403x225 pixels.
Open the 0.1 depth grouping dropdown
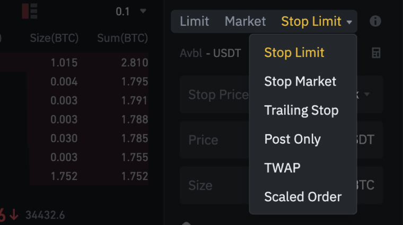131,11
